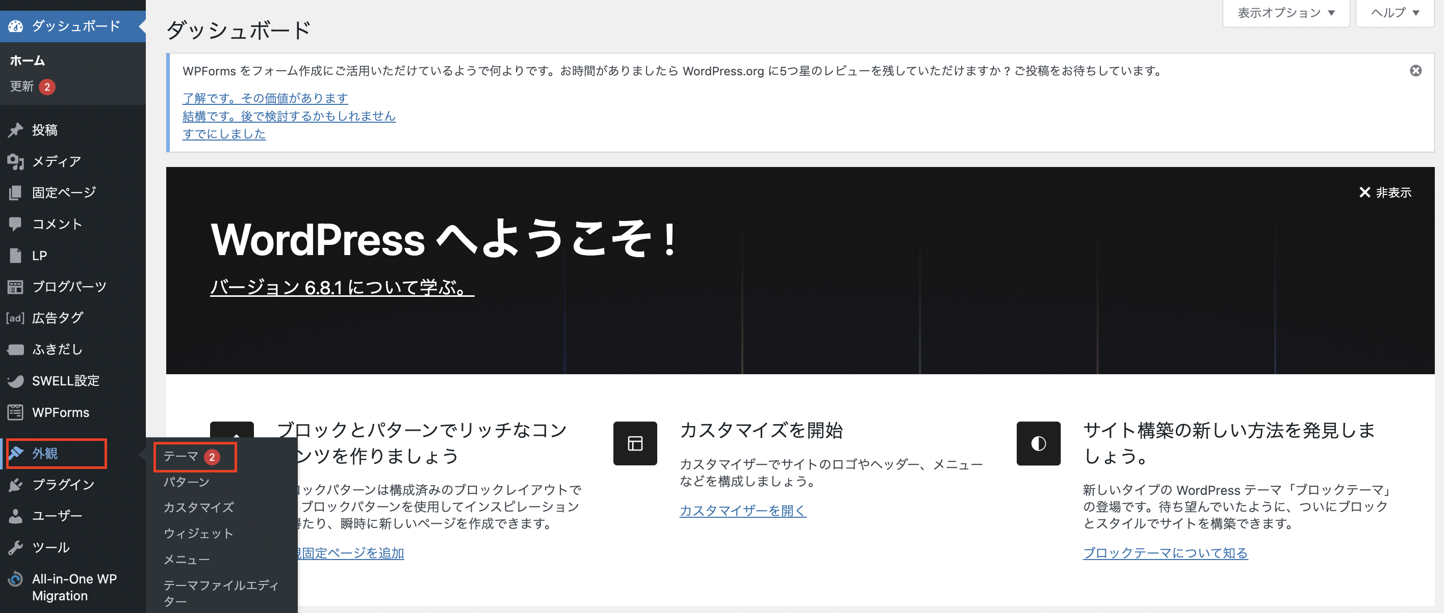The width and height of the screenshot is (1444, 613).
Task: Click the すでにしました link
Action: tap(224, 134)
